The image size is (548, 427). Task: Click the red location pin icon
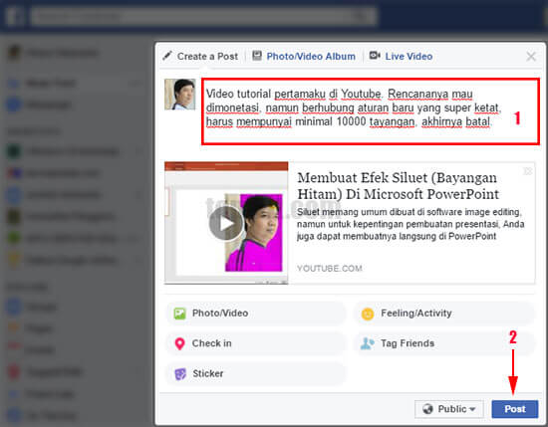[x=179, y=344]
